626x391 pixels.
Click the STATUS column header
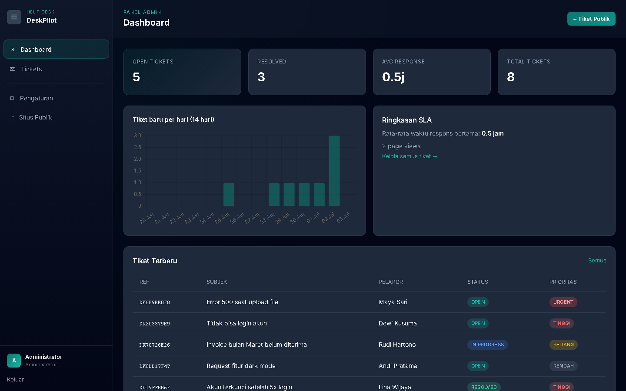tap(478, 282)
